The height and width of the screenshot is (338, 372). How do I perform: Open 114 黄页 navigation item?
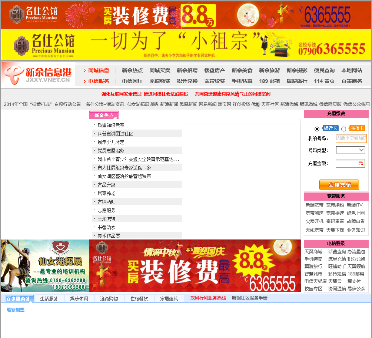(324, 81)
